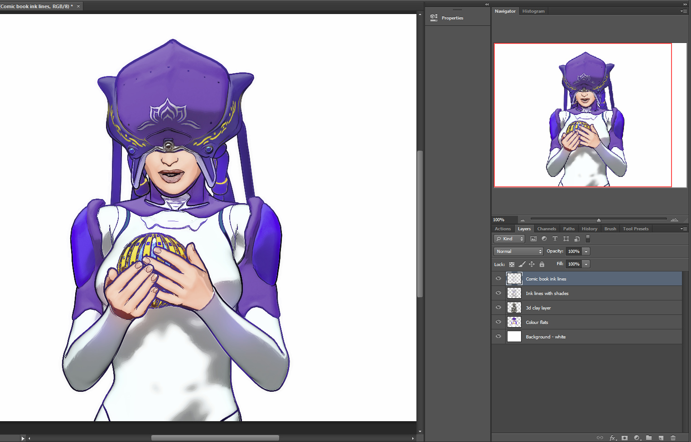Expand the Opacity slider dropdown arrow
This screenshot has height=442, width=691.
(586, 252)
